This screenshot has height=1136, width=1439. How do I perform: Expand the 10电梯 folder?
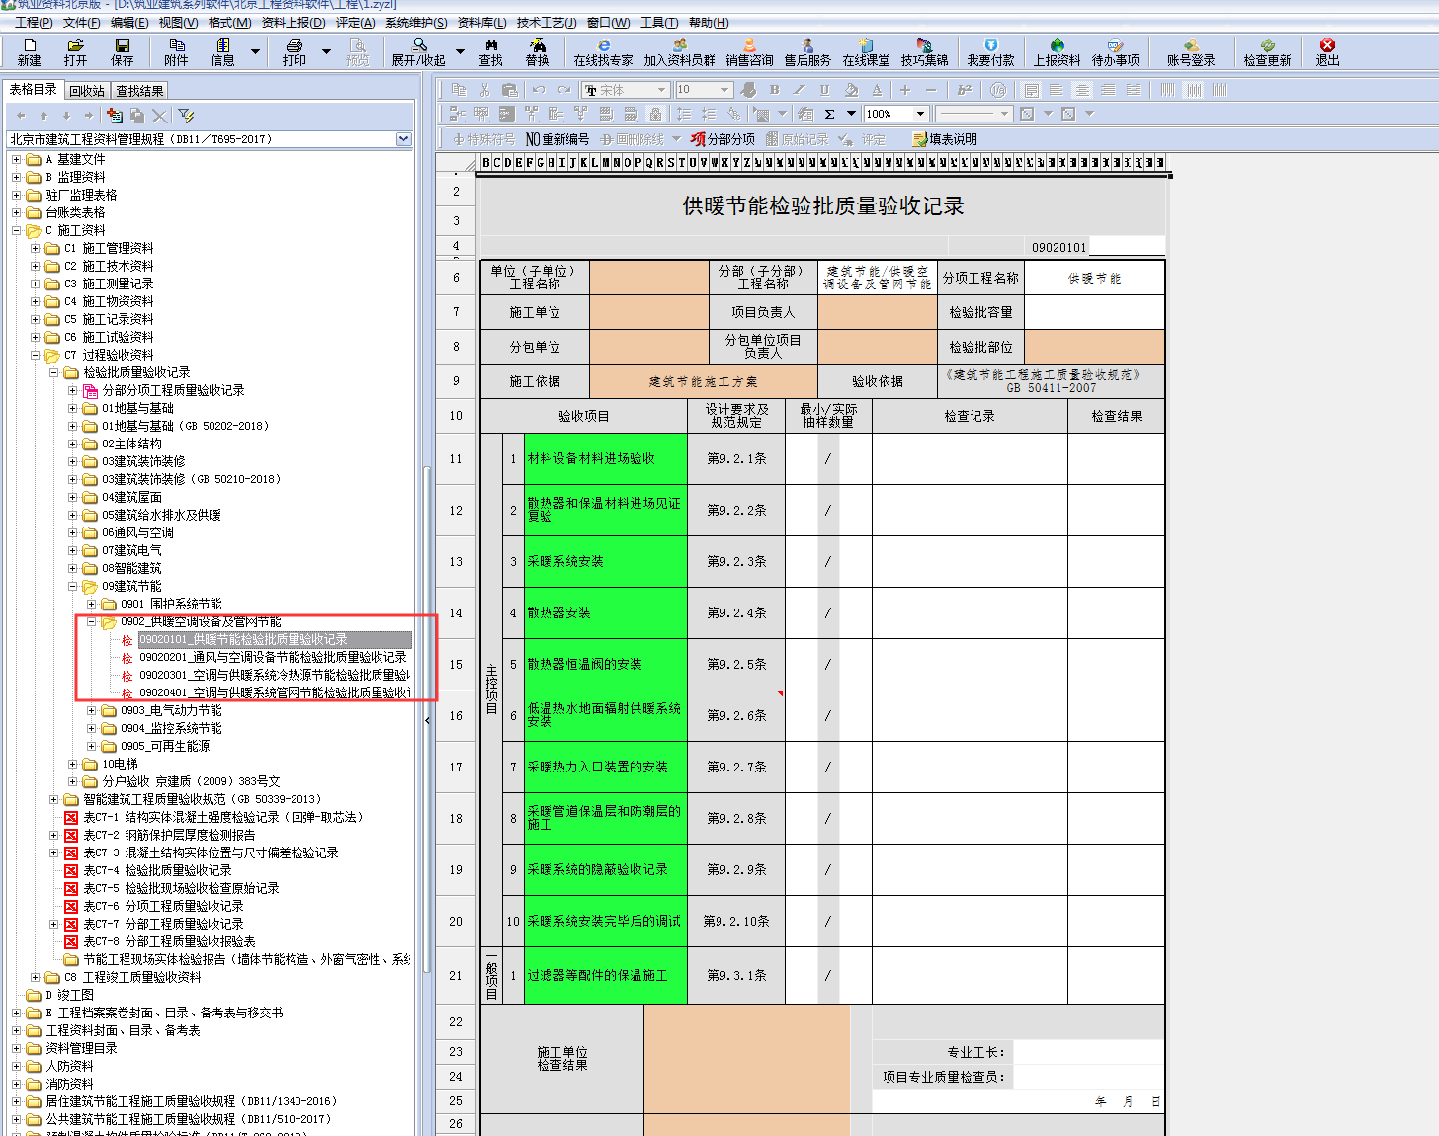(72, 764)
